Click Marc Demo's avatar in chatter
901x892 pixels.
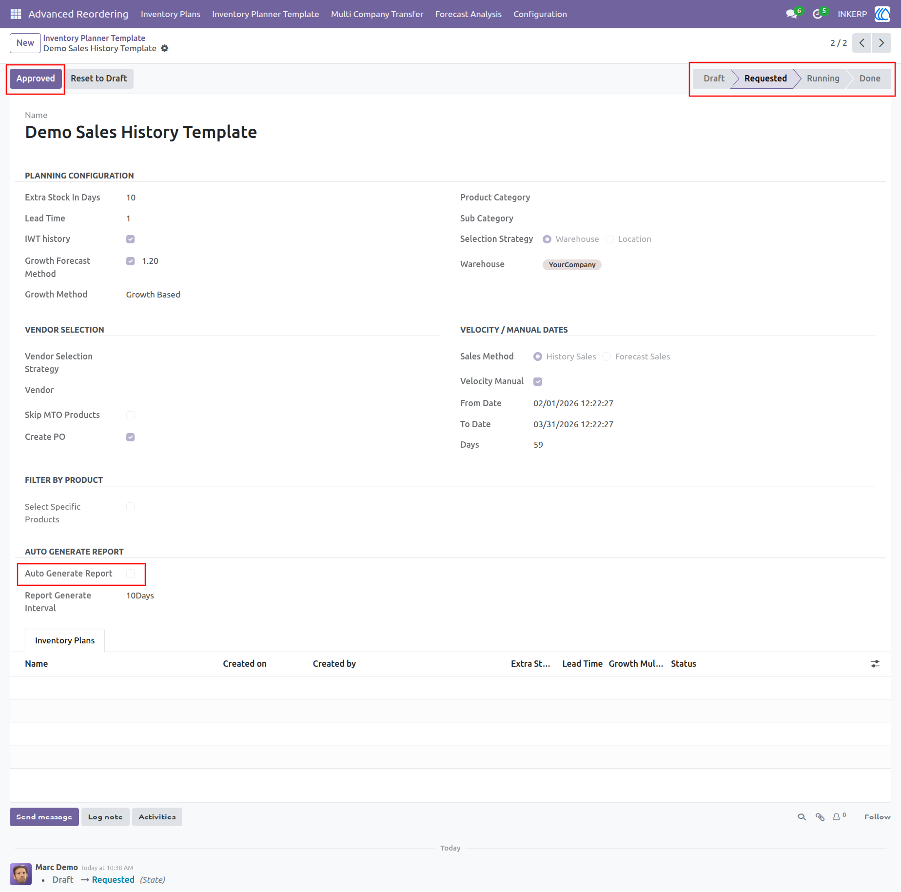(x=20, y=874)
